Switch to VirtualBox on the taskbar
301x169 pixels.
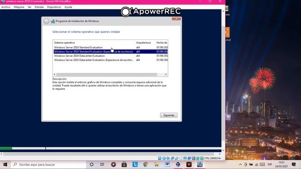[178, 164]
